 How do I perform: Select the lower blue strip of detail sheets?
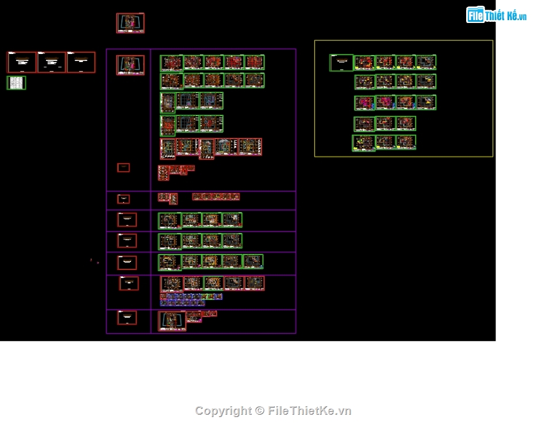coord(182,303)
